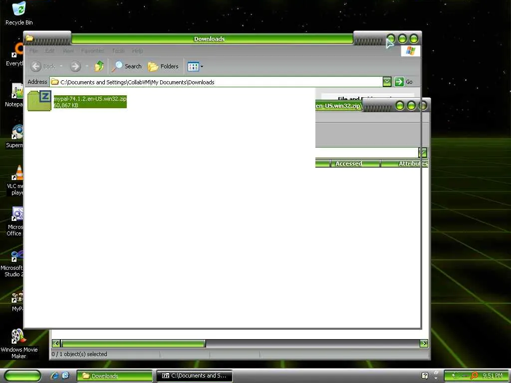The height and width of the screenshot is (383, 511).
Task: Open the Search pane
Action: 126,66
